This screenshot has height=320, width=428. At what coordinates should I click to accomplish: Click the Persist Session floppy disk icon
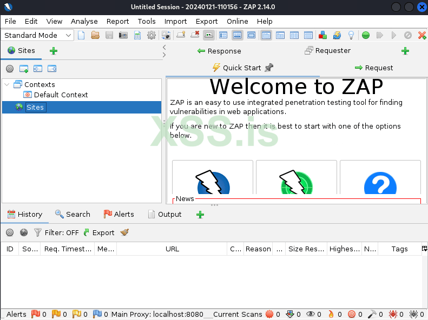point(109,35)
